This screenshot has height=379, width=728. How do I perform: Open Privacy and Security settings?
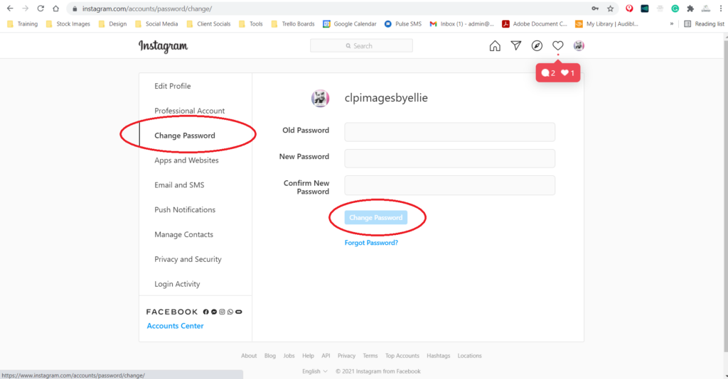pos(188,260)
